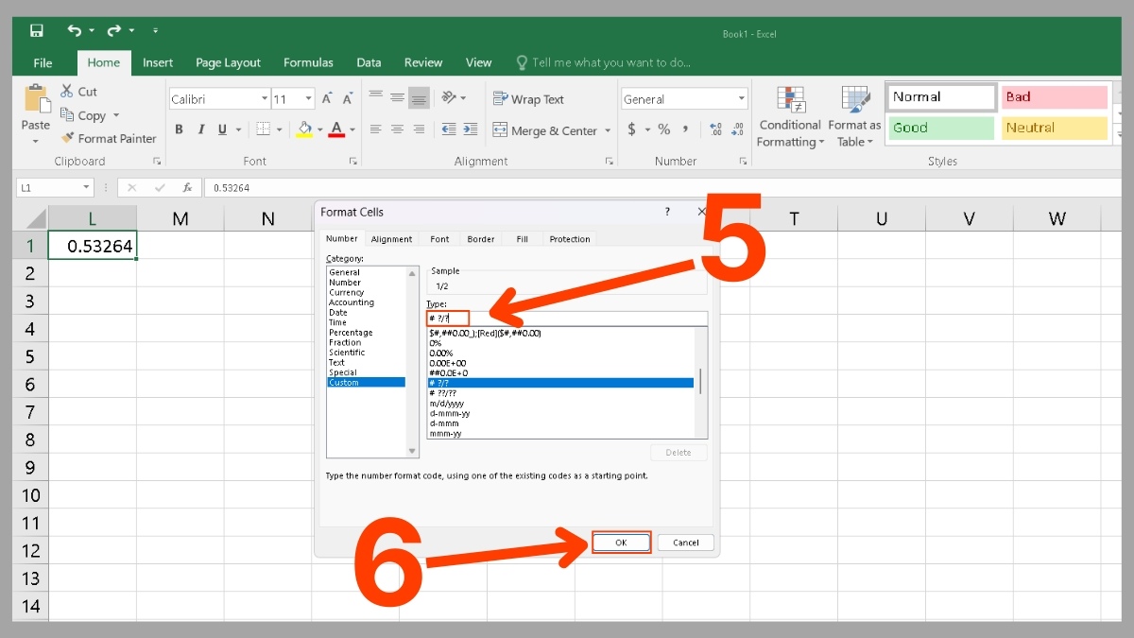This screenshot has height=638, width=1134.
Task: Click the Wrap Text button
Action: 528,99
